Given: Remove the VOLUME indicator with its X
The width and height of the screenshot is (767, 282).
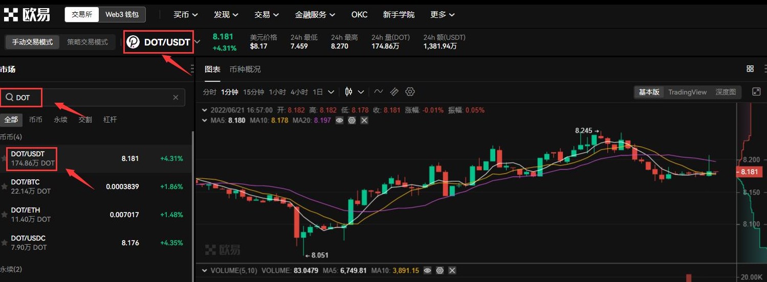Looking at the screenshot, I should 452,270.
